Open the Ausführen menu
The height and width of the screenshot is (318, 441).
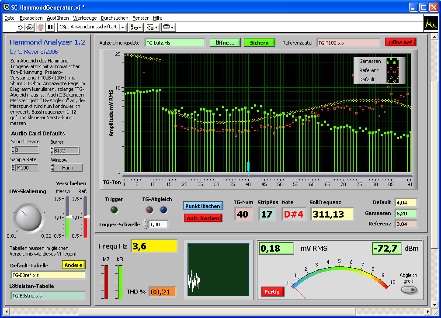click(58, 18)
